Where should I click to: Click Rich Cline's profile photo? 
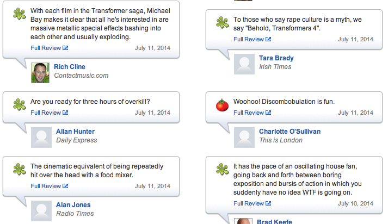pyautogui.click(x=40, y=72)
